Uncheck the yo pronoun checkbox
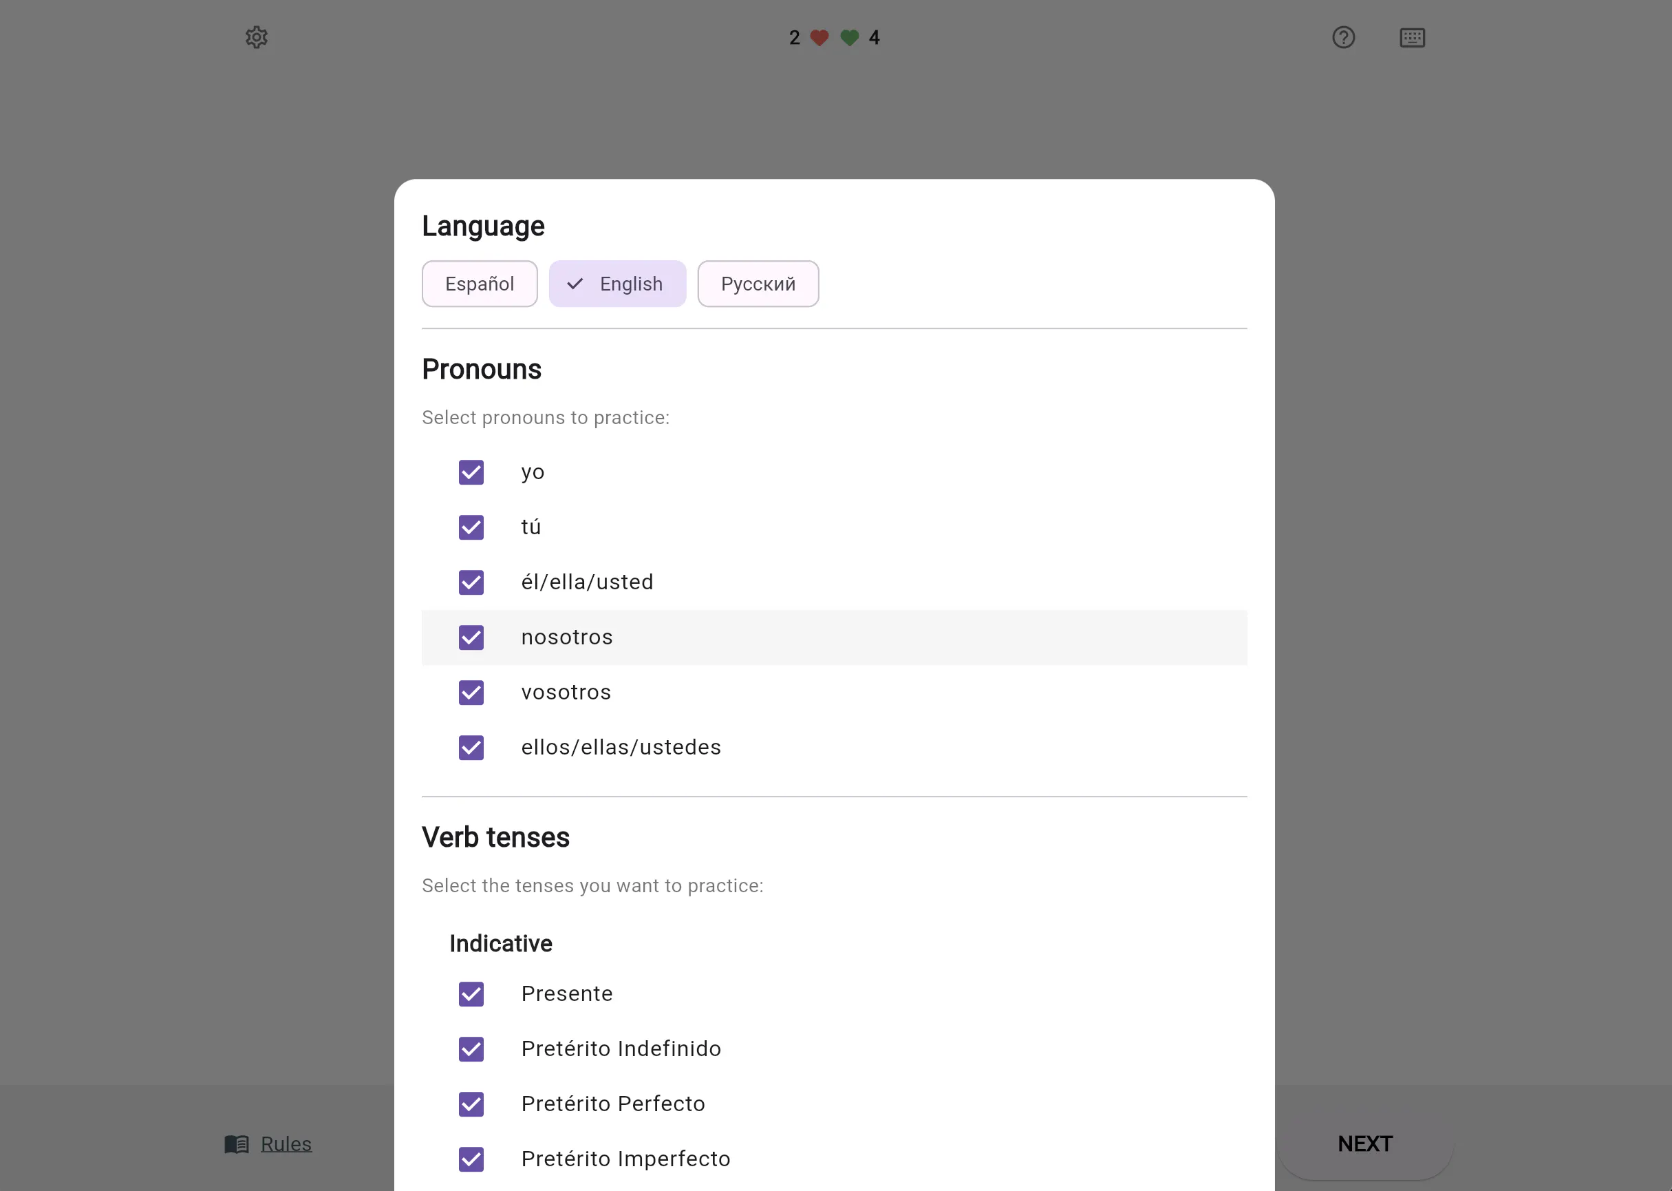 (x=471, y=472)
